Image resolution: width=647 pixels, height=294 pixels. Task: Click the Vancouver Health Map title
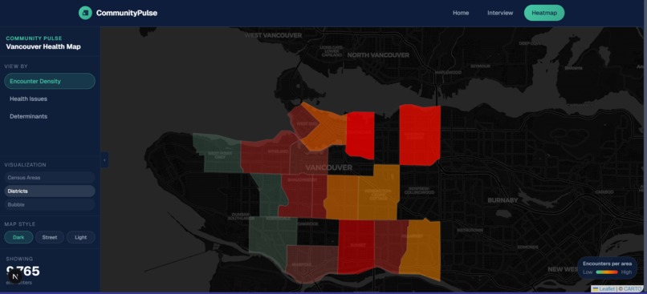coord(43,46)
